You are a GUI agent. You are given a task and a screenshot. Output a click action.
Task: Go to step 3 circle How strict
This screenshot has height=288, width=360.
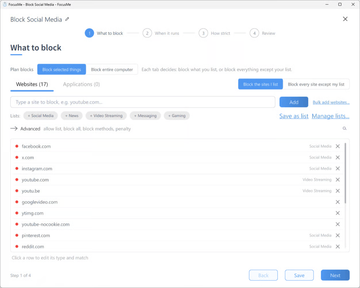click(x=203, y=33)
